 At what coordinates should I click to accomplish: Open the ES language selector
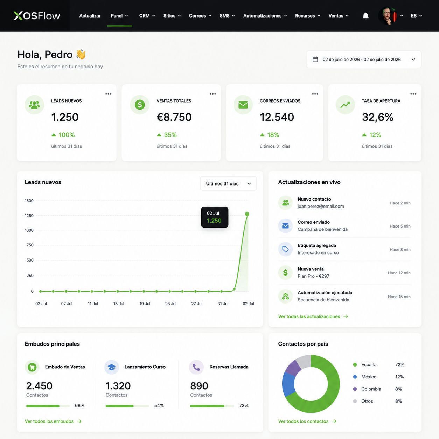point(417,16)
